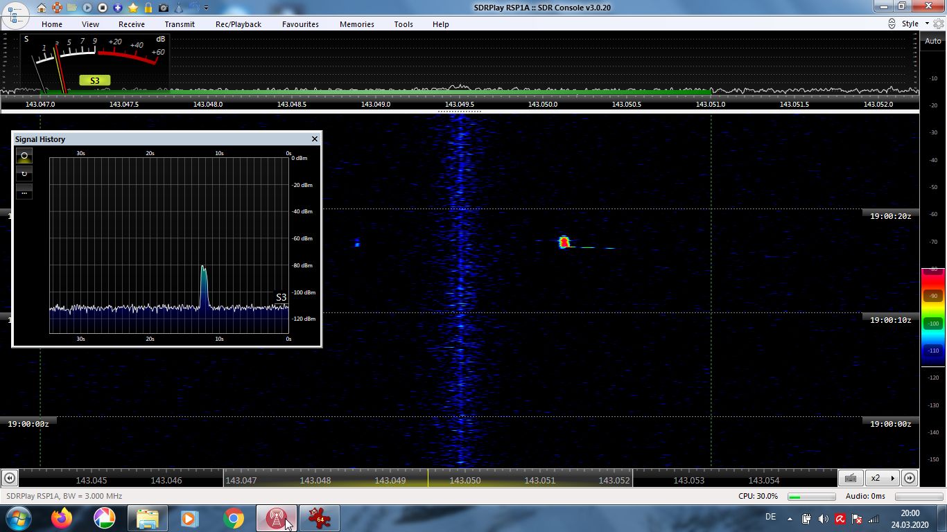Click the DE language indicator
The image size is (947, 532).
click(770, 517)
